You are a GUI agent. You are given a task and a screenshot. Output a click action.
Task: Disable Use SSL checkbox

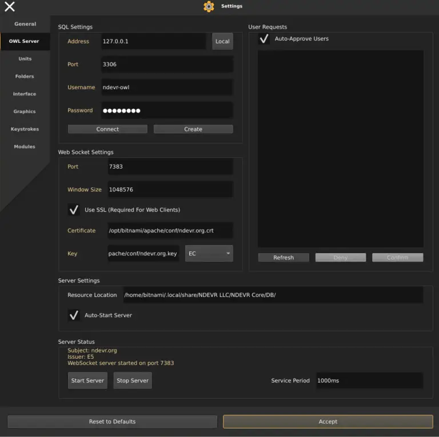74,210
